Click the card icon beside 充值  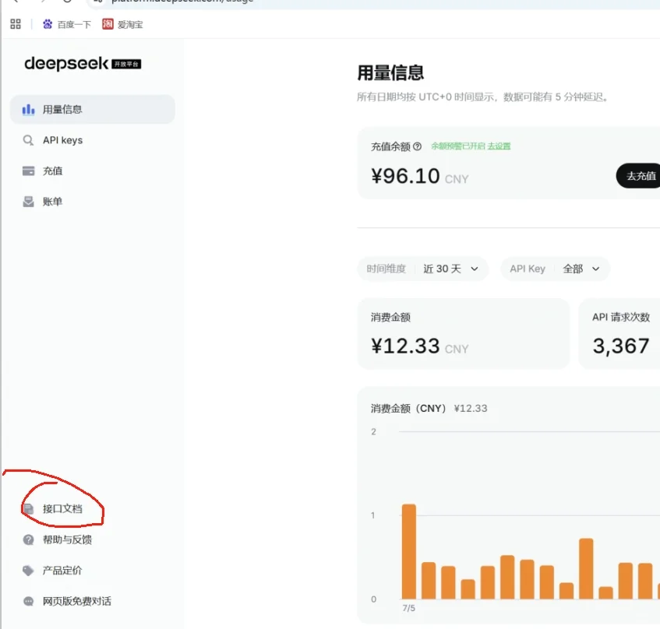28,170
